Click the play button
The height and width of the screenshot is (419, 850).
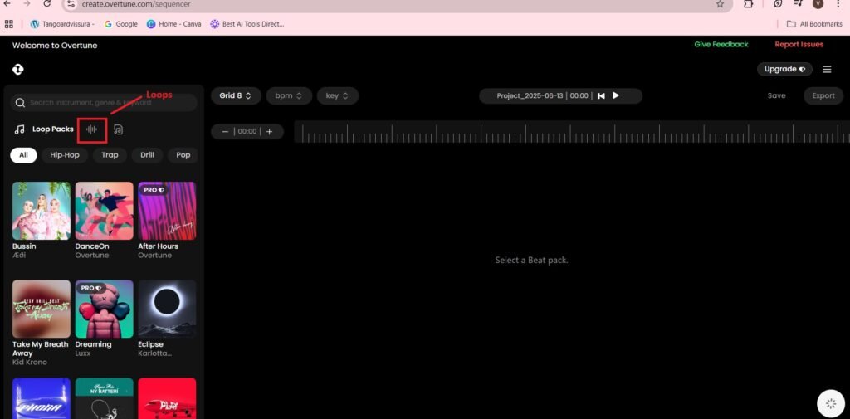coord(615,95)
